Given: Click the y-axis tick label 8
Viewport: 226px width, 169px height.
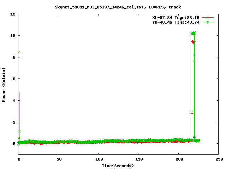Looking at the screenshot, I should (14, 57).
